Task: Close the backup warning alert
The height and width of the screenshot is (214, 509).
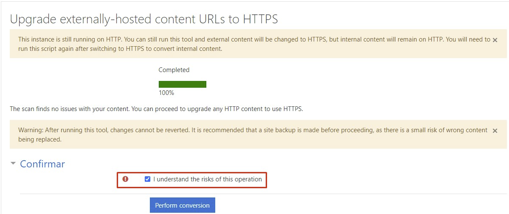Action: click(x=495, y=131)
